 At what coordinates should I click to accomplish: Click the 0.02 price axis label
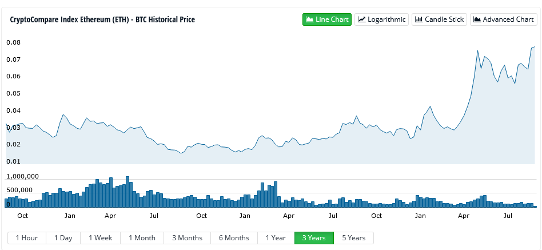pyautogui.click(x=13, y=145)
